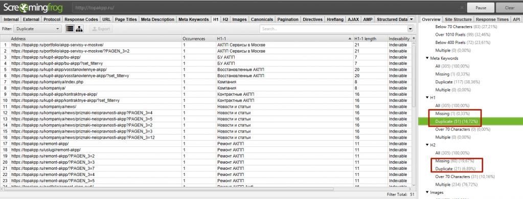This screenshot has height=199, width=523.
Task: Add column with plus icon
Action: tap(414, 39)
